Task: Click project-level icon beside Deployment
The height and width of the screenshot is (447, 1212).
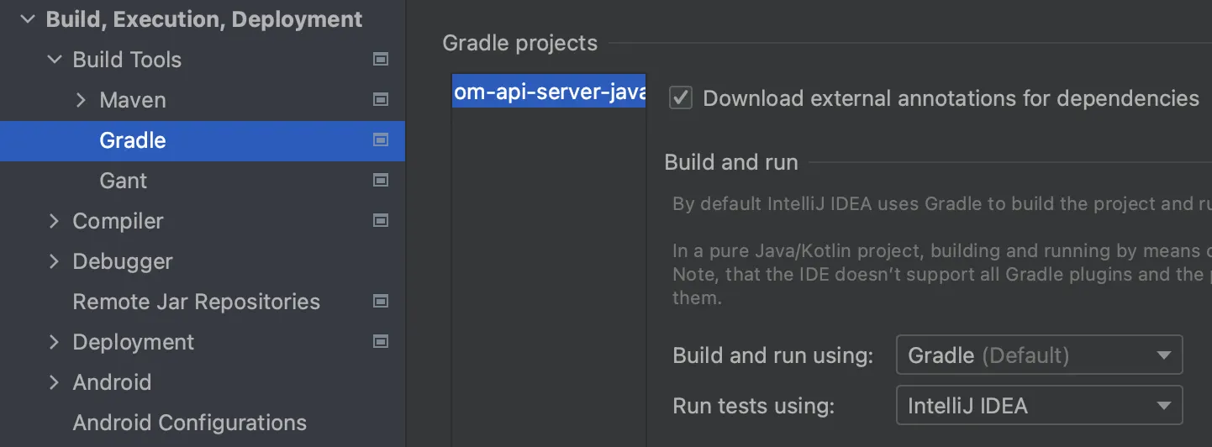Action: [x=381, y=342]
